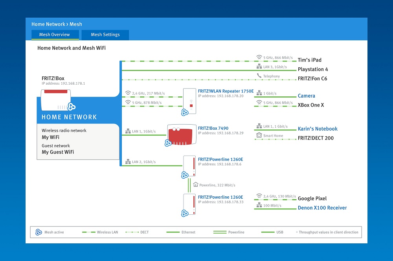This screenshot has width=393, height=261.
Task: Click the mesh active badge on main FRITZ!Box
Action: (72, 107)
